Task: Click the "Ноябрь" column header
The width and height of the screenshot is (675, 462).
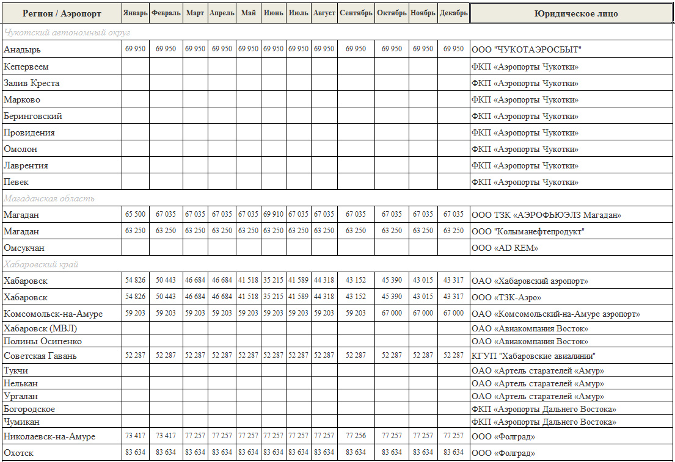Action: [423, 13]
